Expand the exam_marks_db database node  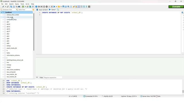[3, 48]
